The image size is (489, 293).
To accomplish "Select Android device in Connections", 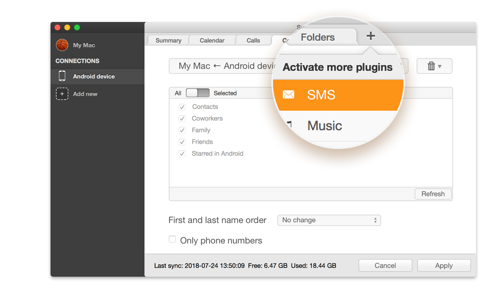I will pos(97,76).
